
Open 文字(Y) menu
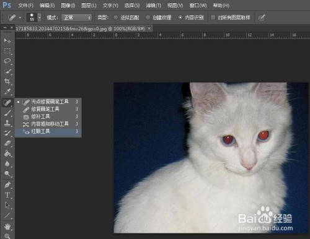110,6
